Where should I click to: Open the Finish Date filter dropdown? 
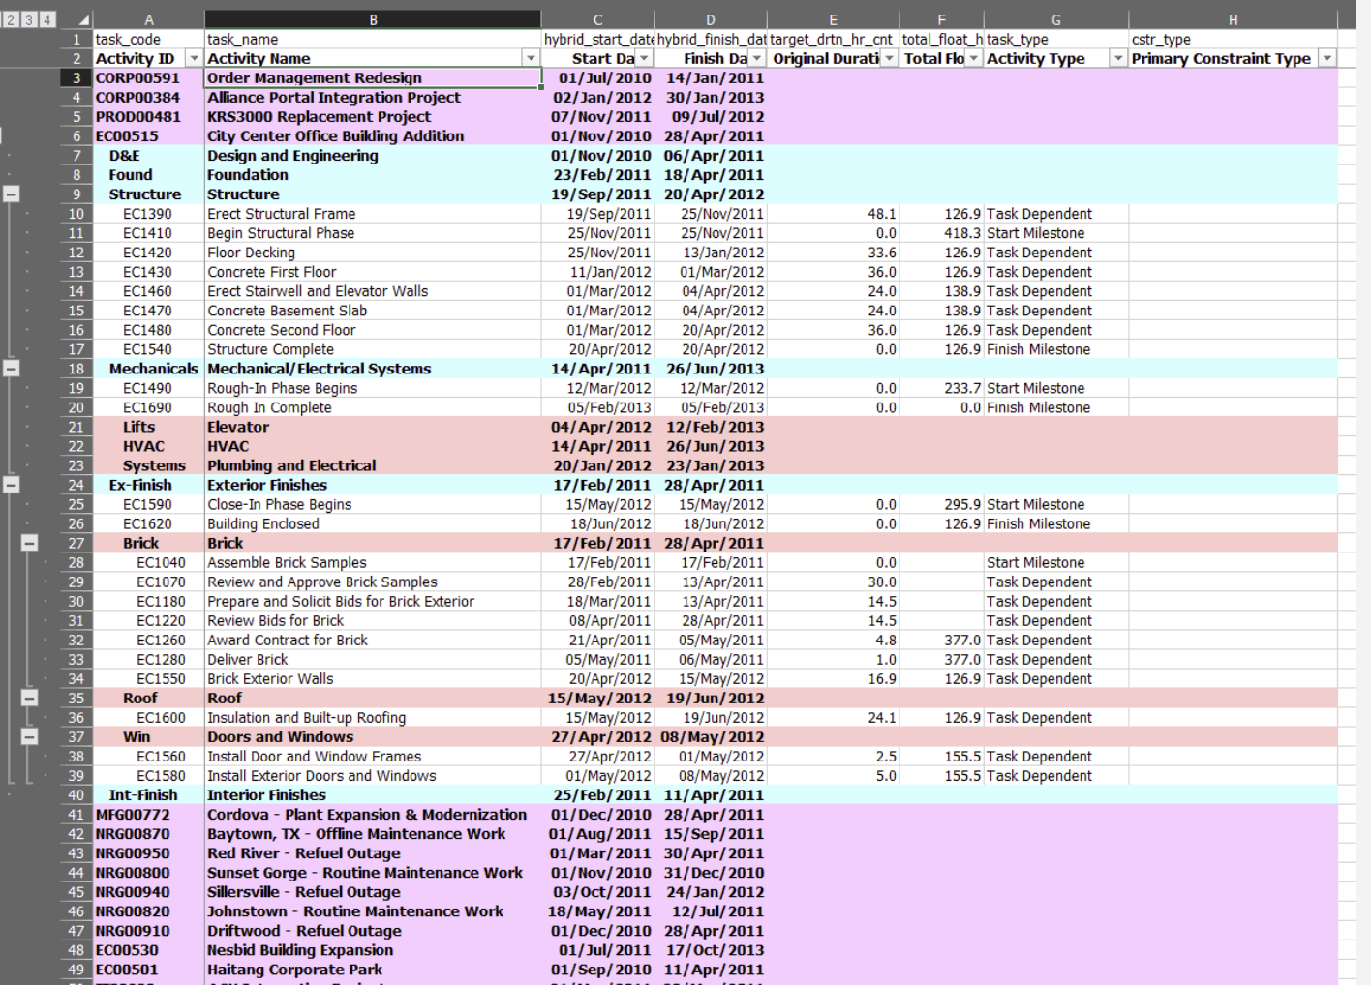[x=757, y=59]
